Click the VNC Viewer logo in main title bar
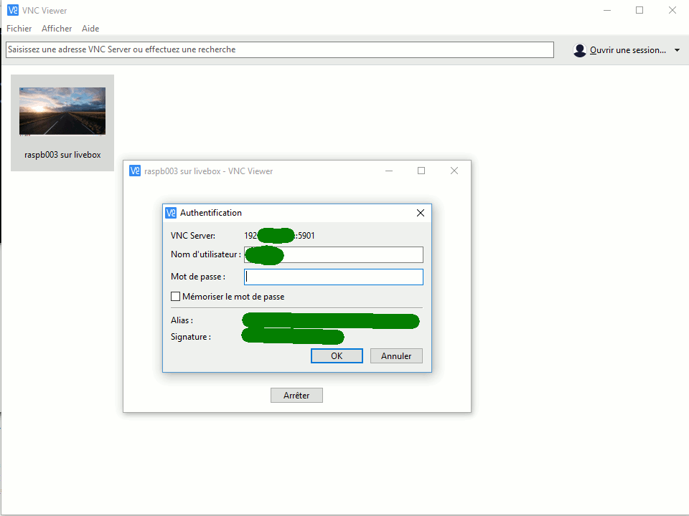The width and height of the screenshot is (689, 516). pos(12,11)
